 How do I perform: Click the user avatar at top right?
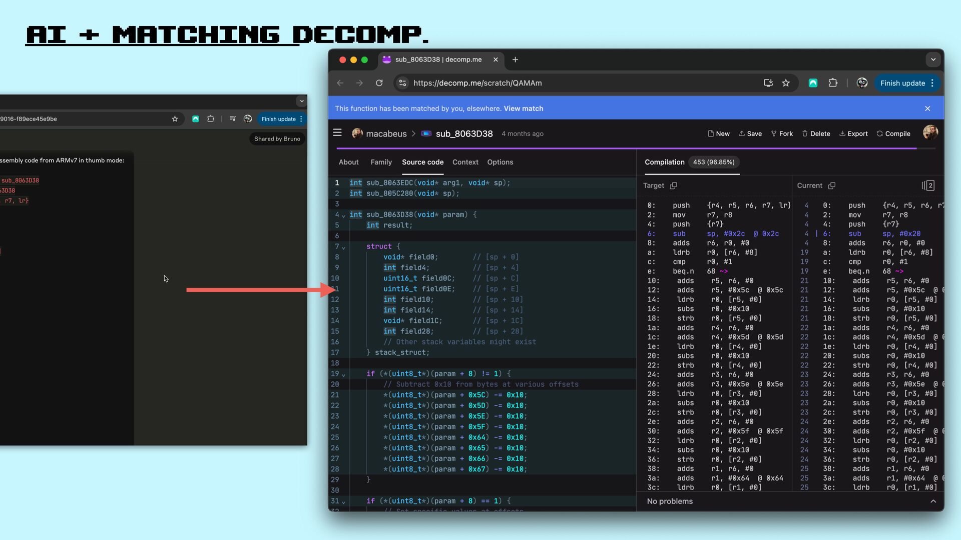coord(930,133)
